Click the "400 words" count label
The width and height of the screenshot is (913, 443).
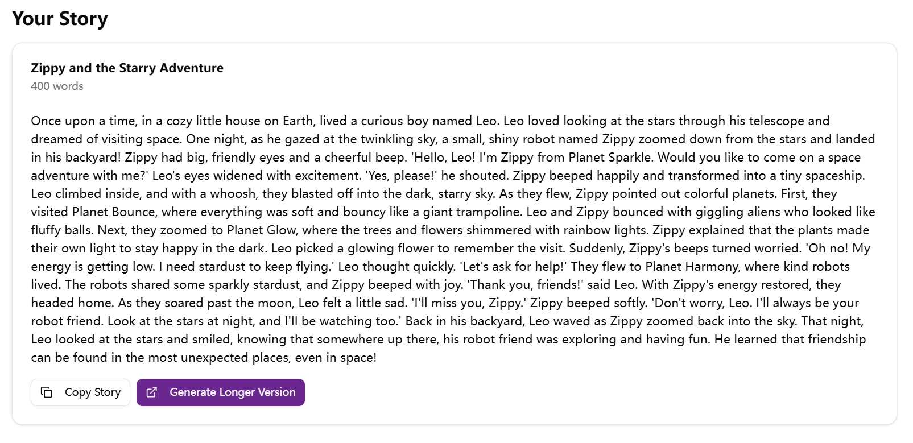tap(56, 86)
